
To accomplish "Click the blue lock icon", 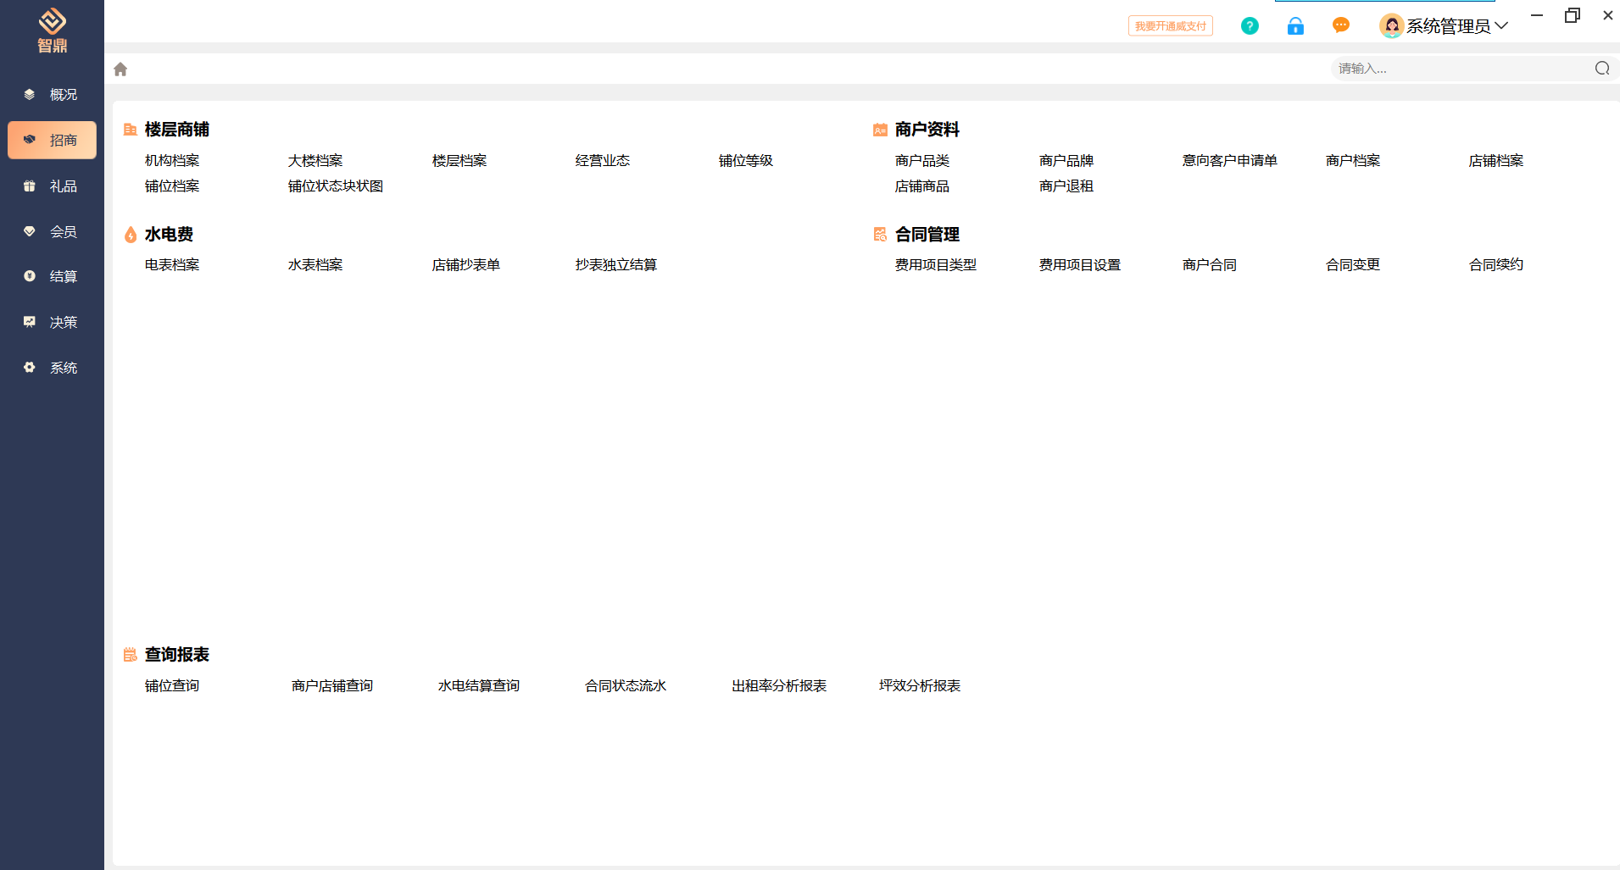I will [x=1295, y=26].
